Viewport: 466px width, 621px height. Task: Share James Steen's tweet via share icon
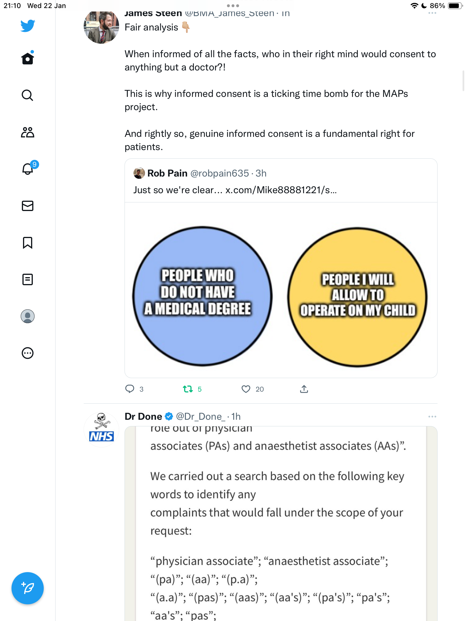coord(304,389)
